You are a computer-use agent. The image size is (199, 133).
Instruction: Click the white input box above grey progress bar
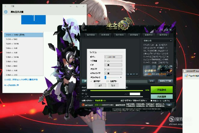(135, 94)
